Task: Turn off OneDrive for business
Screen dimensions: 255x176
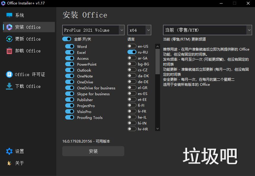Action: click(69, 88)
